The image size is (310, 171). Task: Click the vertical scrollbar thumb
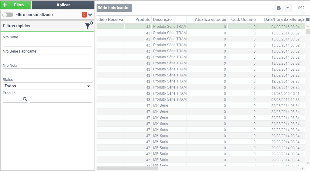tap(308, 31)
